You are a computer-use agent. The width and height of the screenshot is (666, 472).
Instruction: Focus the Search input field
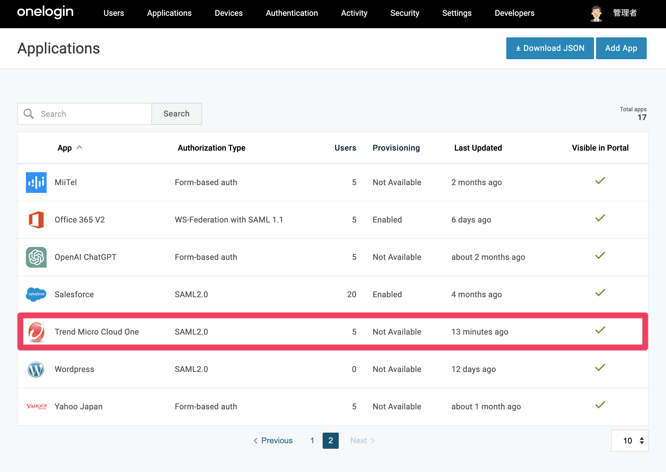pyautogui.click(x=85, y=114)
